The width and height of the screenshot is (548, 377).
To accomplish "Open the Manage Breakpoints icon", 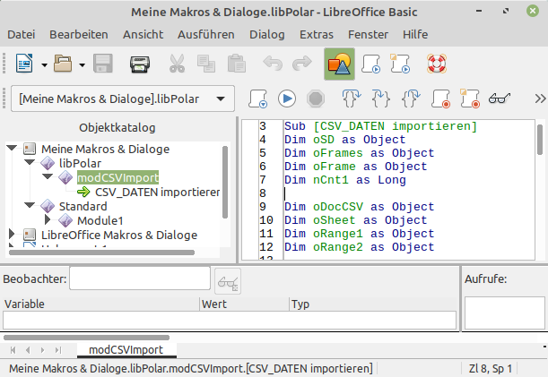I will (x=470, y=99).
